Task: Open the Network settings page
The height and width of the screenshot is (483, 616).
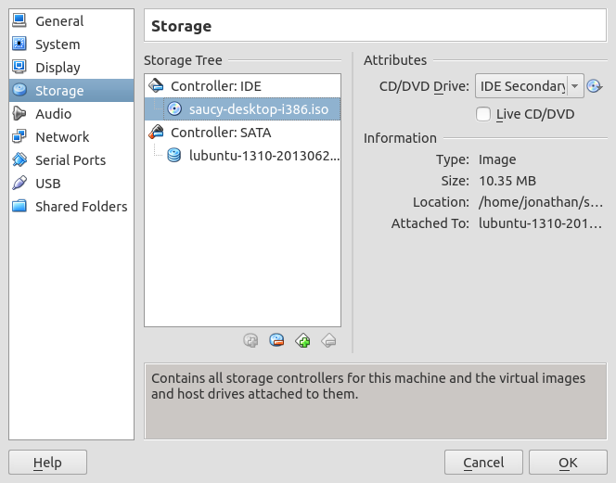Action: coord(62,137)
